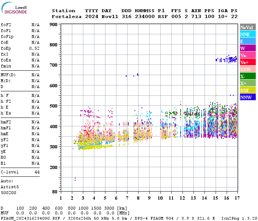Click the [MHz] unit label
This screenshot has height=221, width=258.
(123, 213)
